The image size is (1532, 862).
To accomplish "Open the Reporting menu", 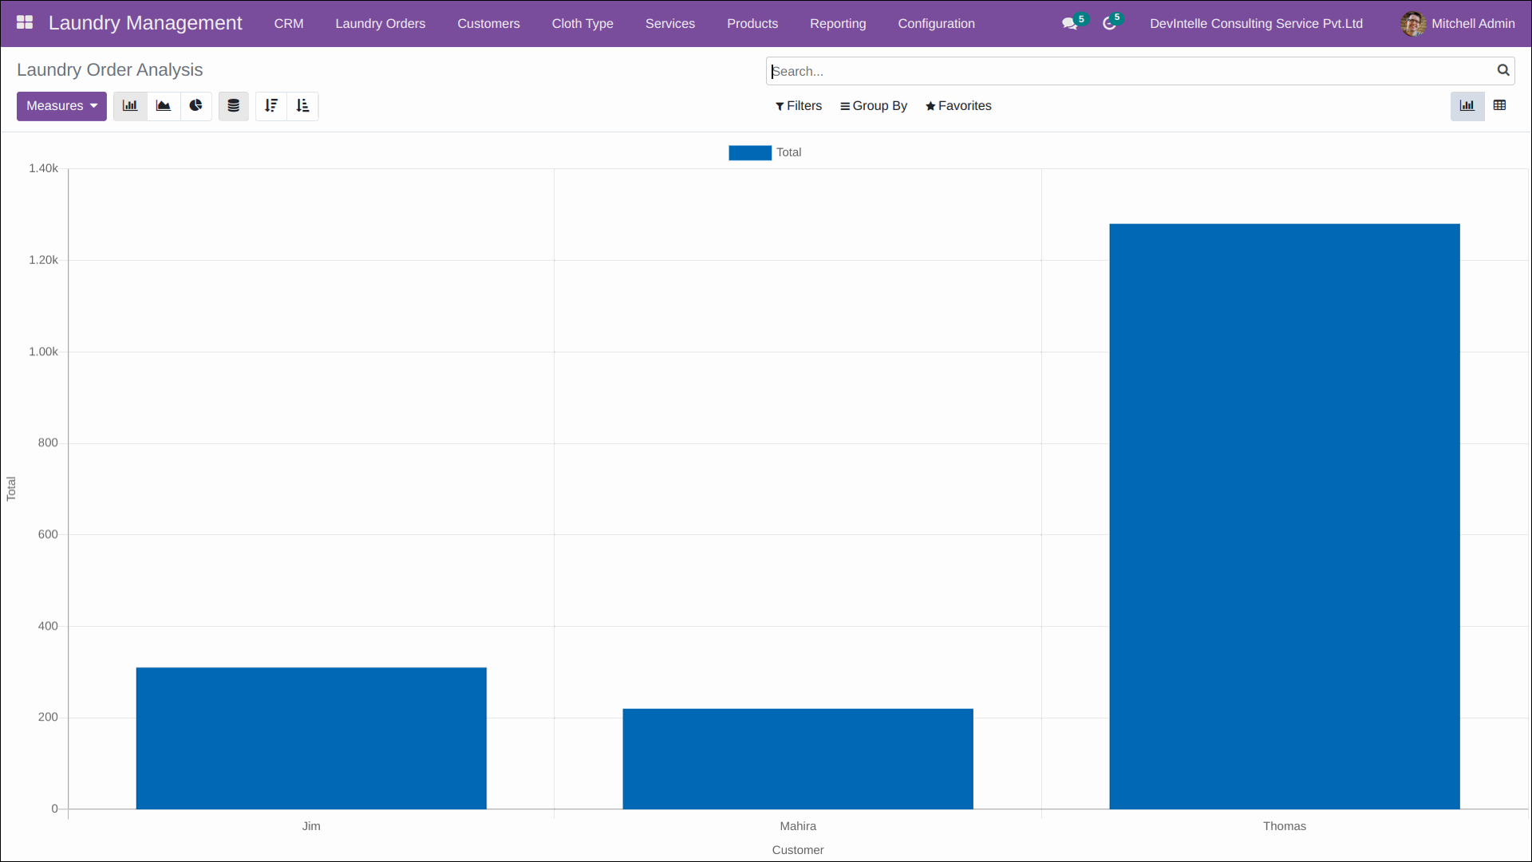I will click(x=838, y=23).
